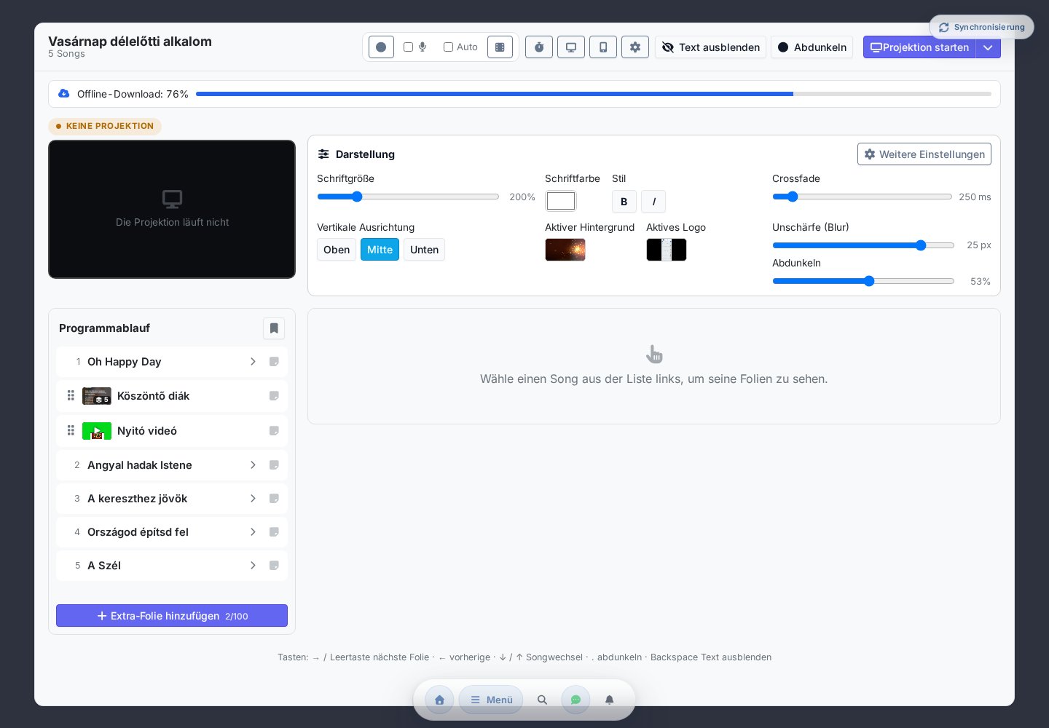Open the film strip media button
Viewport: 1049px width, 728px height.
click(x=500, y=47)
